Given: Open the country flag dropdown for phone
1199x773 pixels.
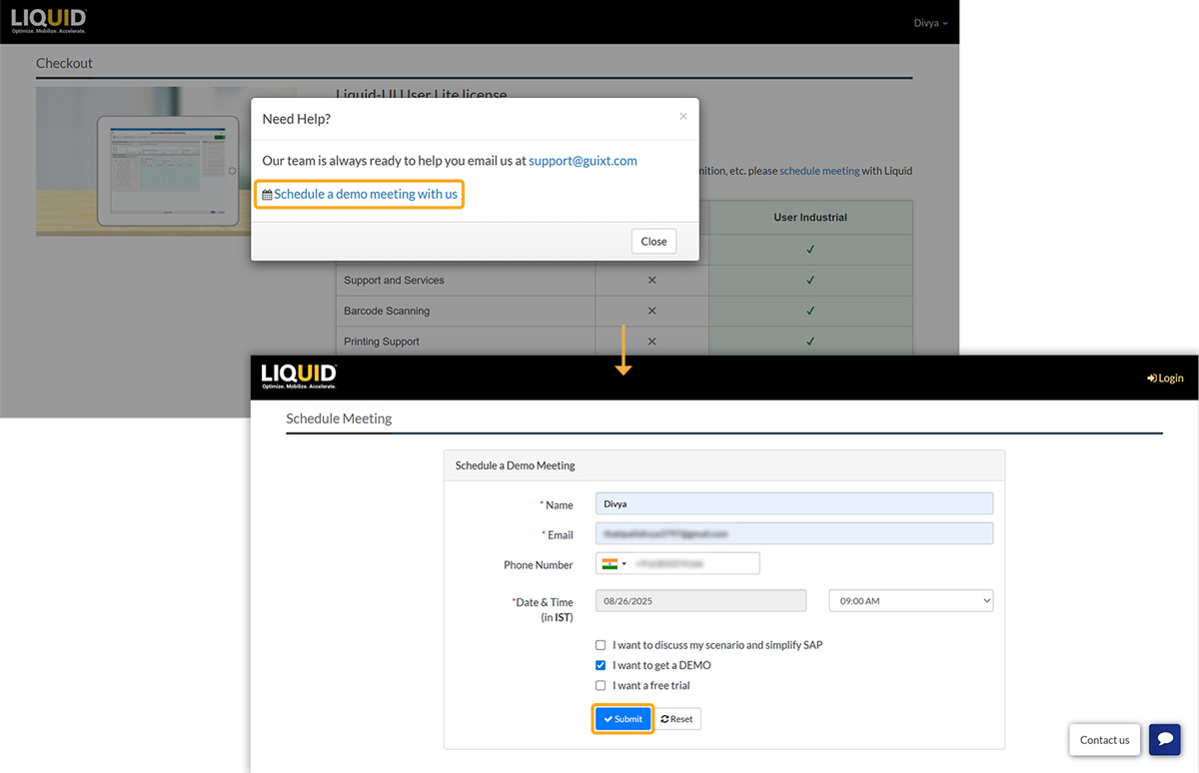Looking at the screenshot, I should coord(614,563).
